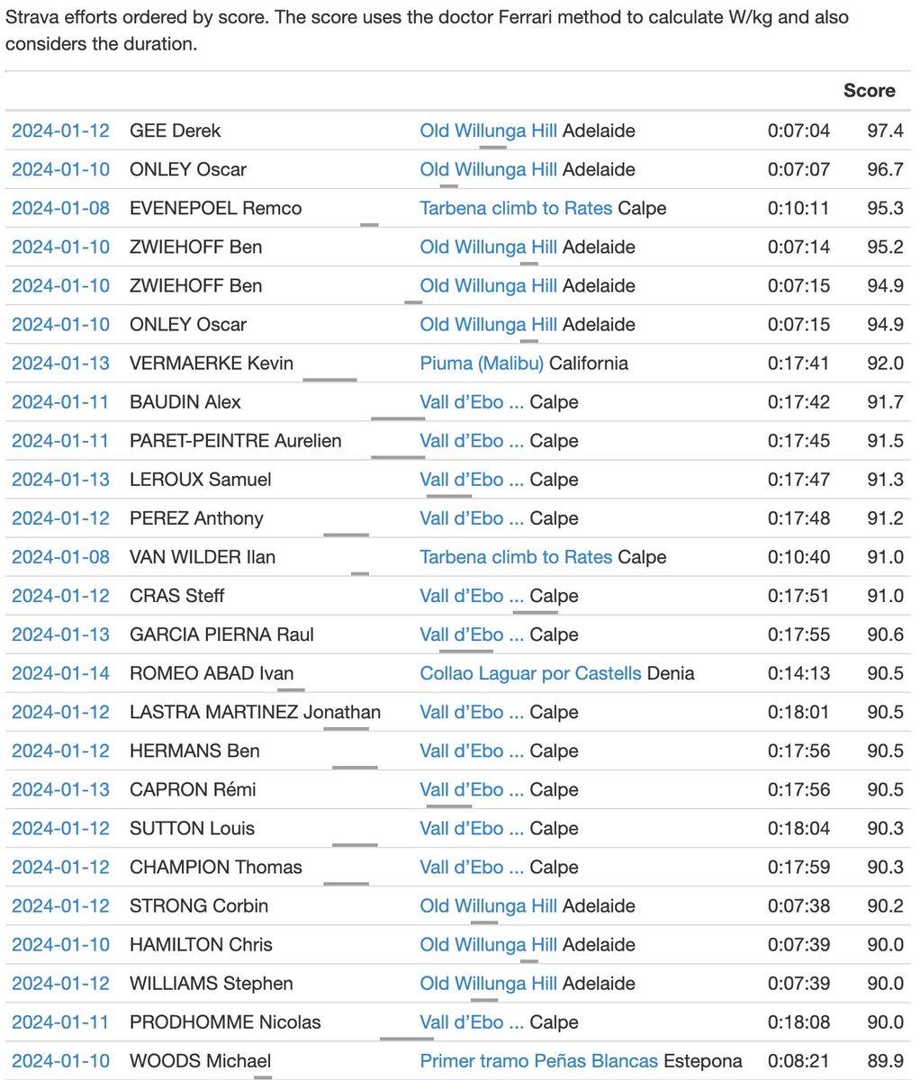Select the time 0:14:13
Image resolution: width=920 pixels, height=1080 pixels.
tap(798, 673)
